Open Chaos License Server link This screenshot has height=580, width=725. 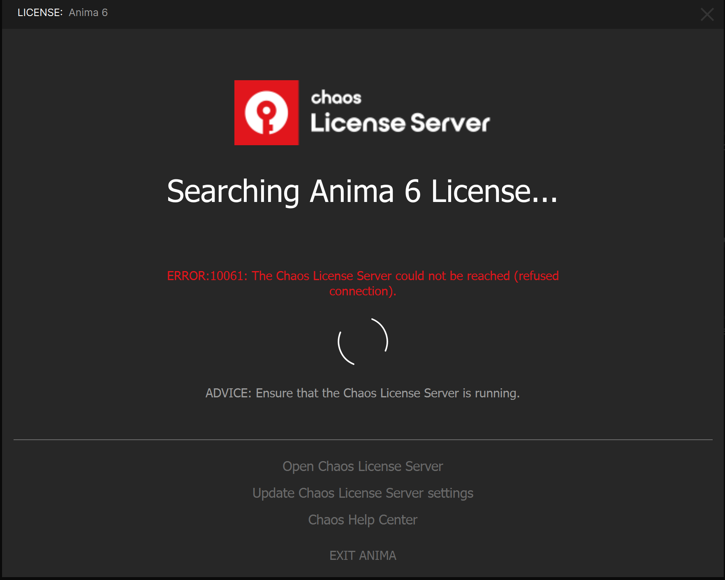tap(362, 466)
